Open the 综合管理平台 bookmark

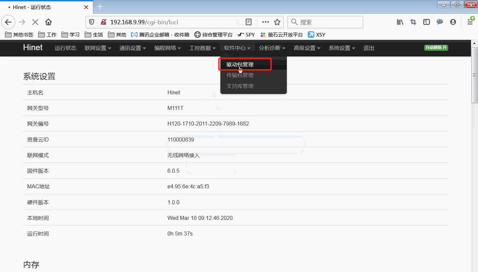(217, 35)
